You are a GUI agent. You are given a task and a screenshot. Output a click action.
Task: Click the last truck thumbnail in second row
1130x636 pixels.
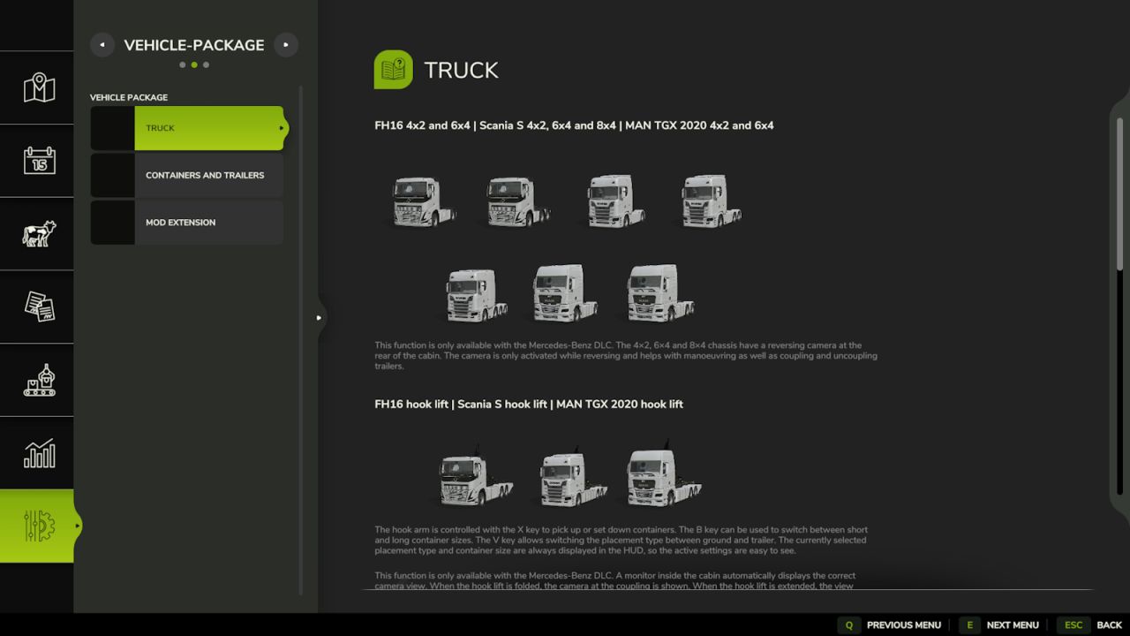tap(660, 293)
